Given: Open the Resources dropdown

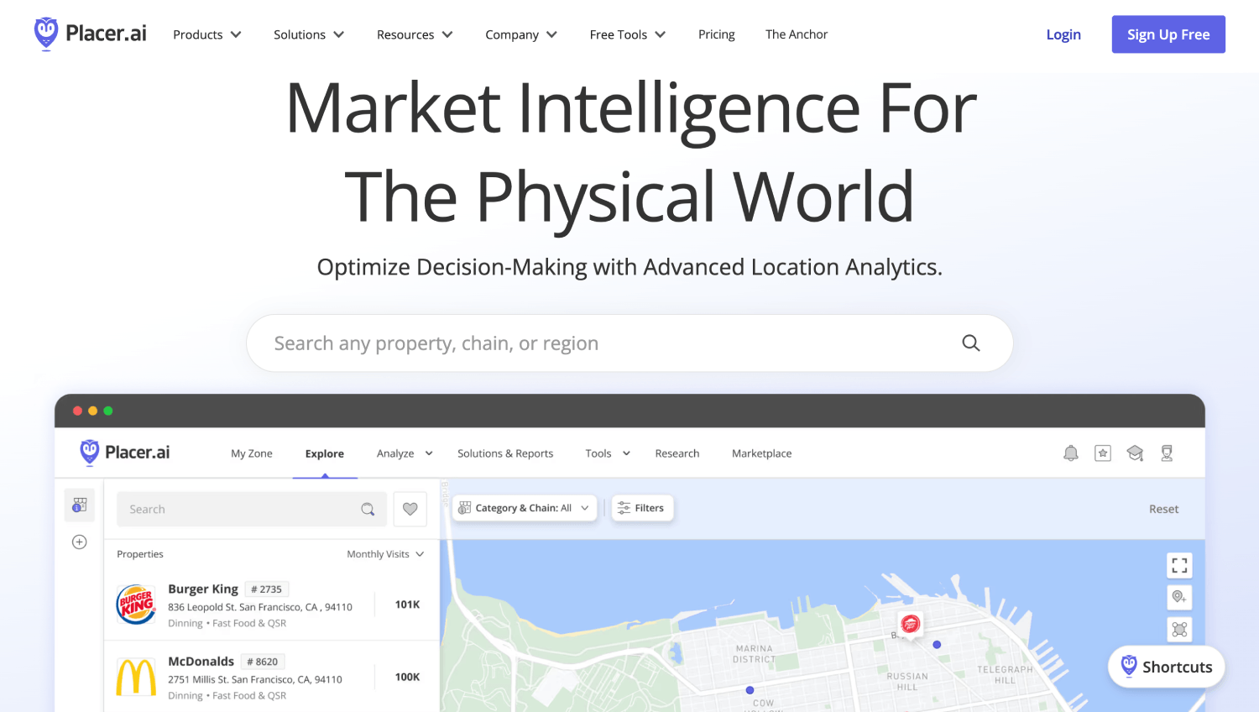Looking at the screenshot, I should tap(415, 34).
